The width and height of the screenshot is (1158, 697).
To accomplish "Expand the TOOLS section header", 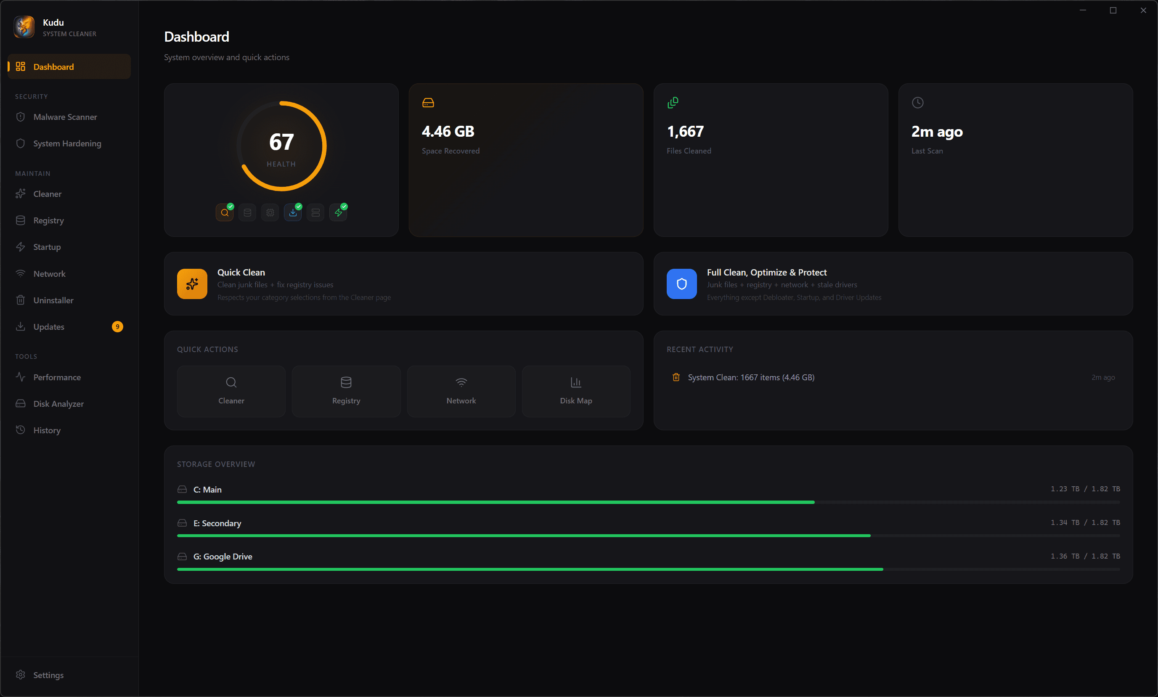I will pos(26,356).
